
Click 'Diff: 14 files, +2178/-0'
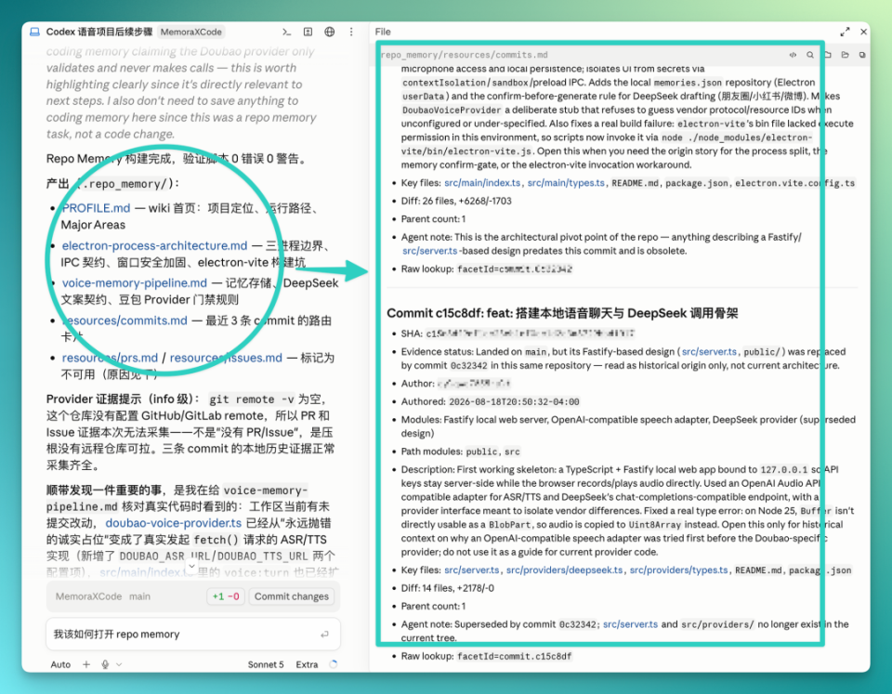448,588
